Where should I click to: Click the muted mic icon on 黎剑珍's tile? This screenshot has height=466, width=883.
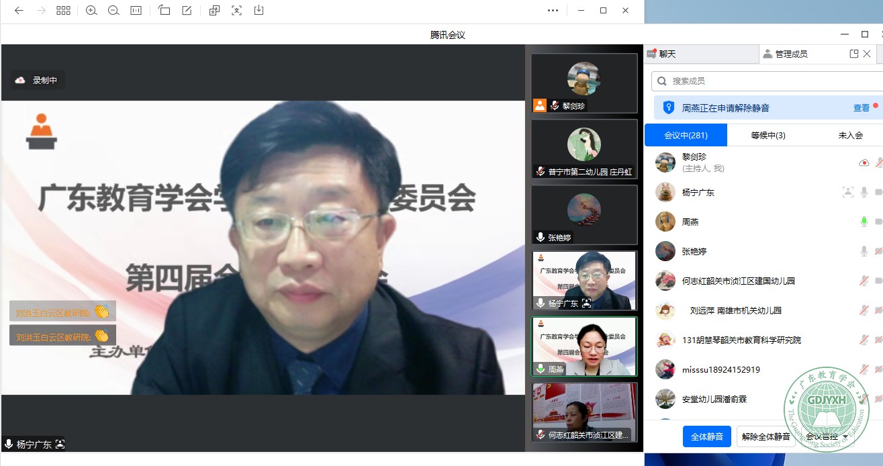(555, 105)
